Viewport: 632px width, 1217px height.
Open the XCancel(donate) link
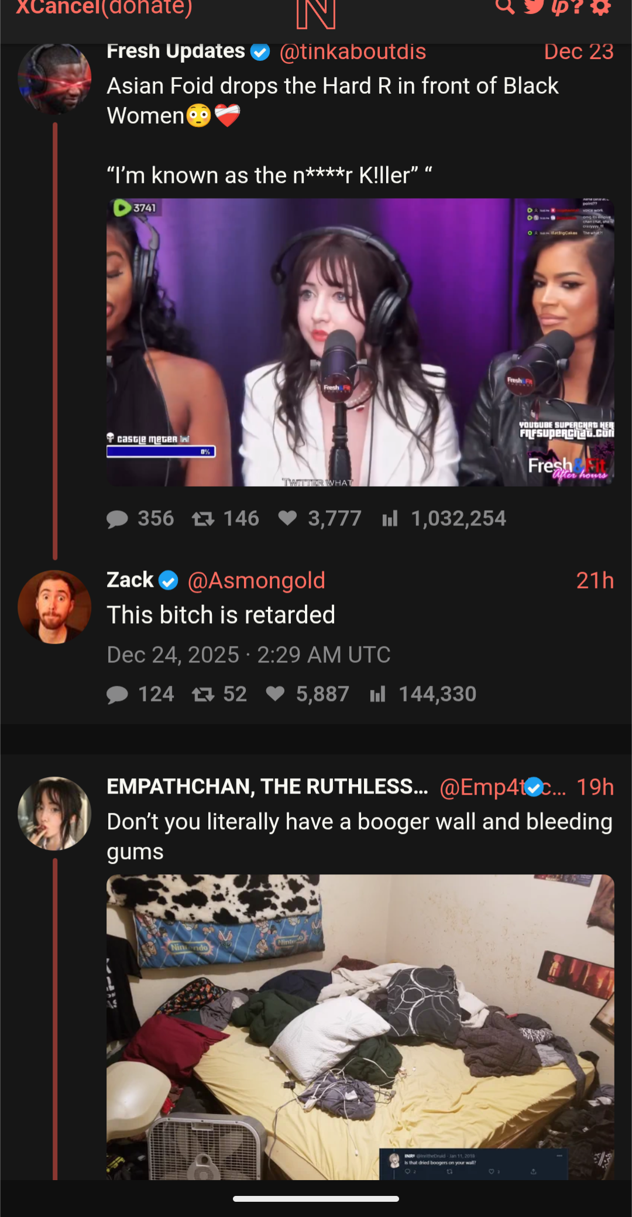point(104,8)
